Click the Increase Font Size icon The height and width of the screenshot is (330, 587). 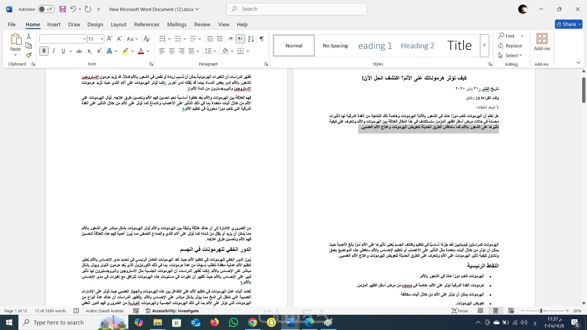tap(109, 39)
